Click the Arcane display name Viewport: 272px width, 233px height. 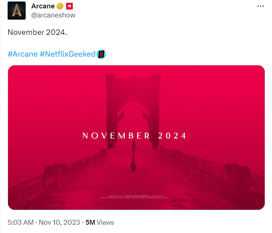tap(43, 6)
